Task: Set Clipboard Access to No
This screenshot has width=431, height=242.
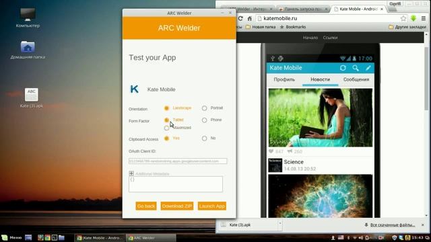Action: click(x=204, y=138)
